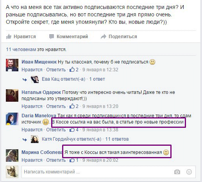The image size is (202, 182).
Task: Open the 11 человекам likes list
Action: point(21,49)
